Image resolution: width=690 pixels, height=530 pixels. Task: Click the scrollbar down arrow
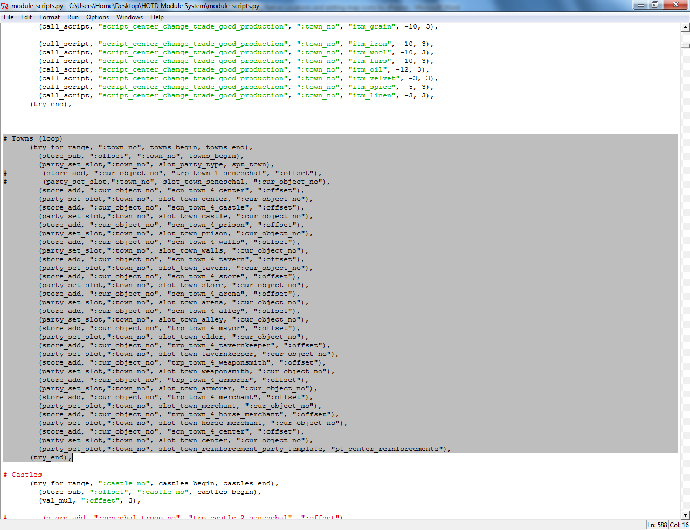[685, 515]
